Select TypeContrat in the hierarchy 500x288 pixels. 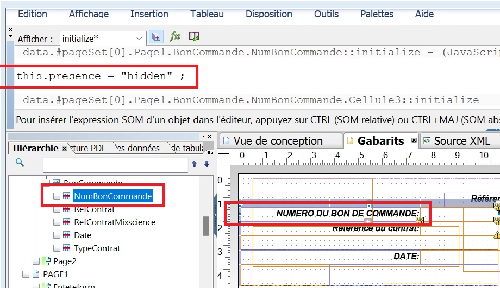tap(97, 248)
